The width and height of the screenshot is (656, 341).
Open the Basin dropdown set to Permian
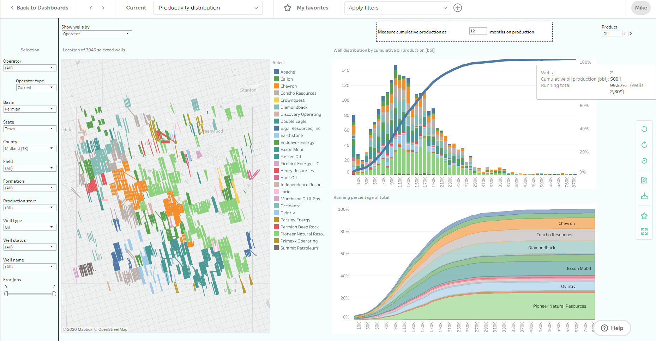coord(30,109)
